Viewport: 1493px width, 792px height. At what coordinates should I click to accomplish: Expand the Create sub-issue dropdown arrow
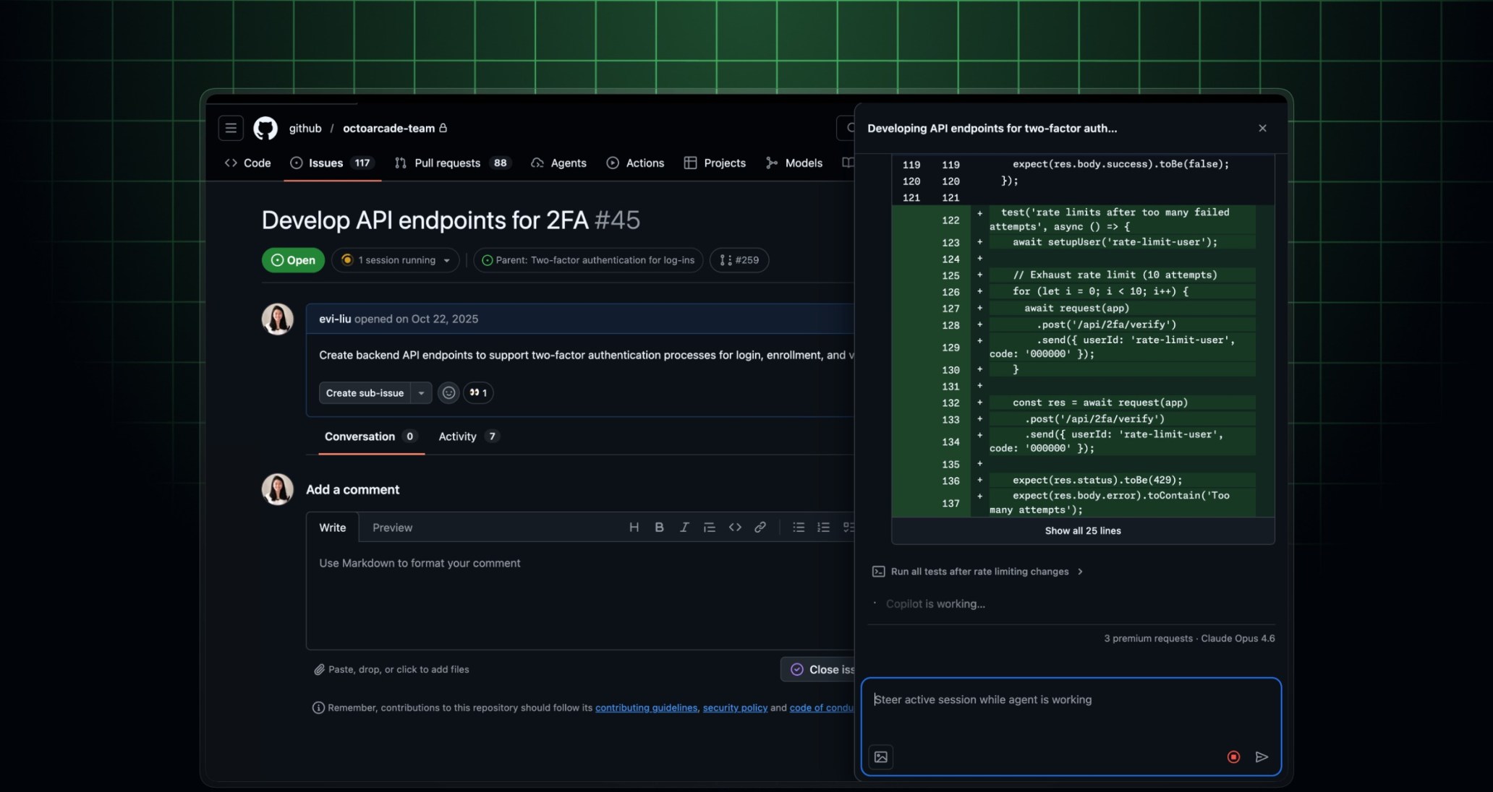click(420, 393)
